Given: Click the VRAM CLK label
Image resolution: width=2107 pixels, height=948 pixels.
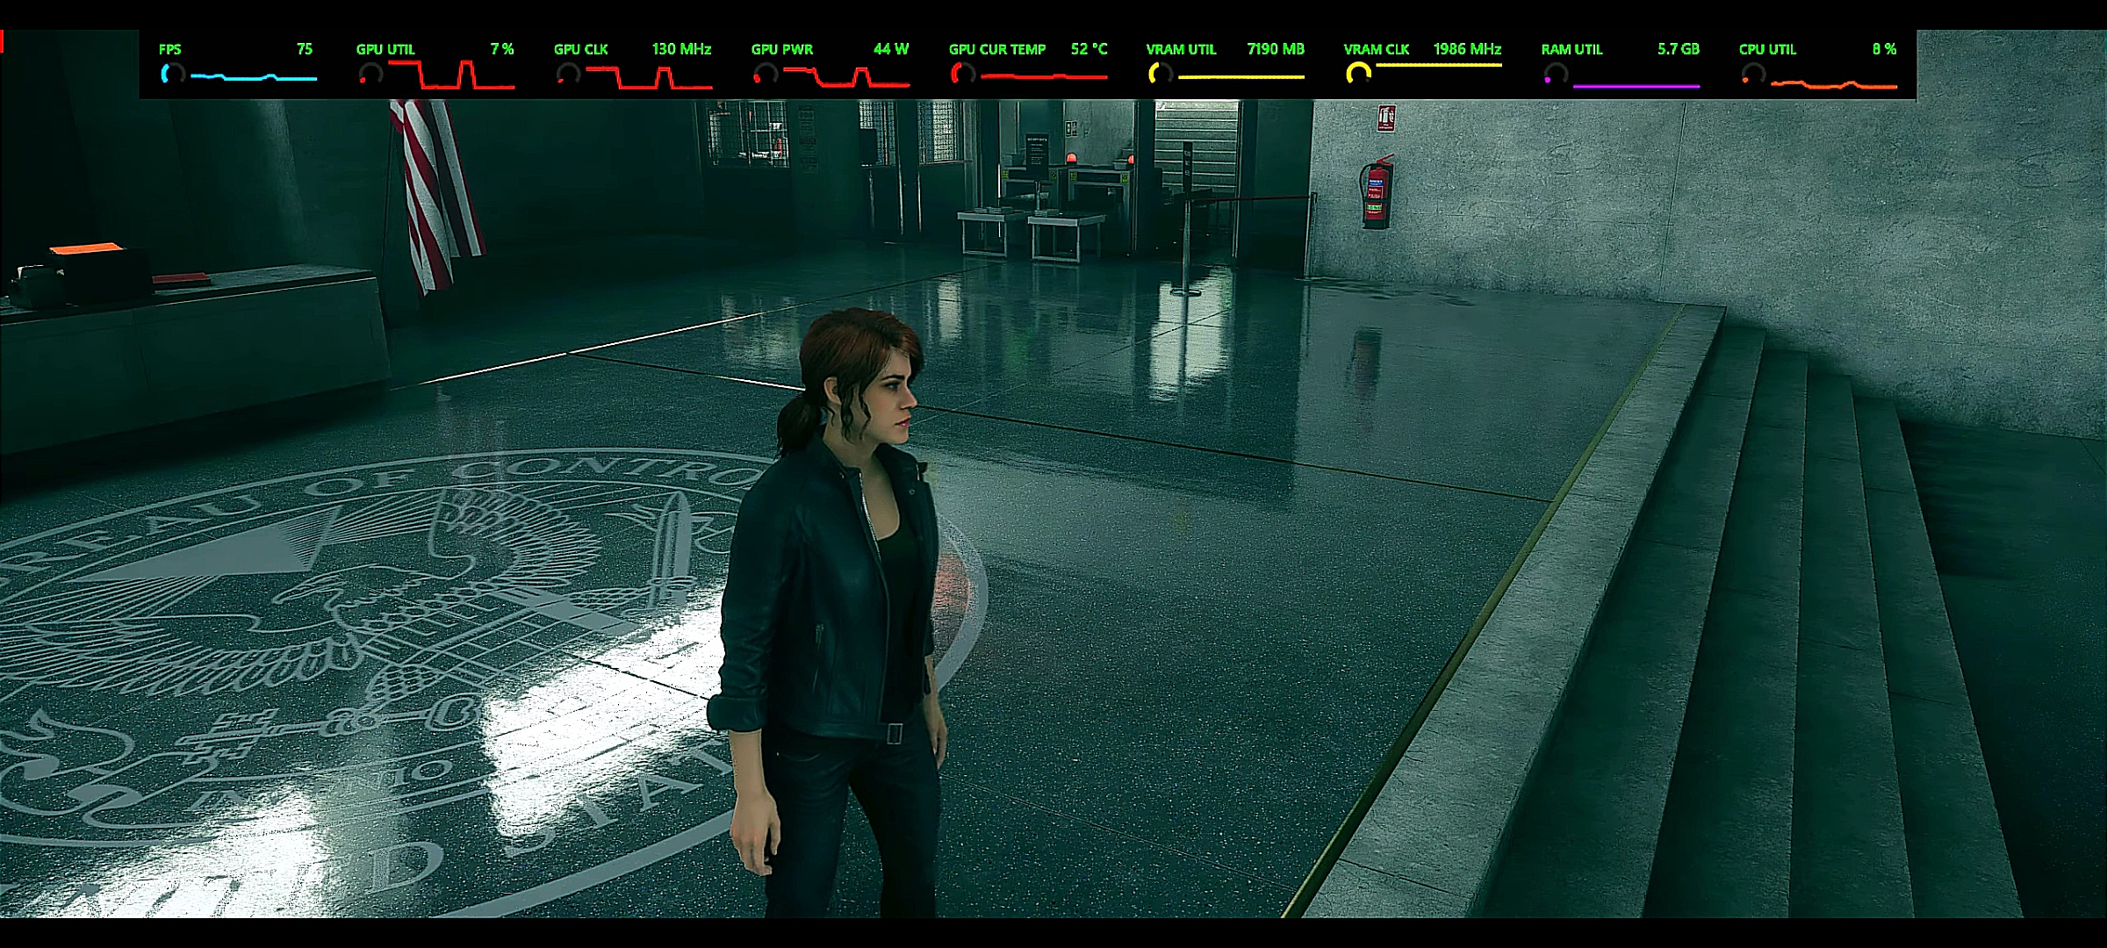Looking at the screenshot, I should coord(1377,49).
